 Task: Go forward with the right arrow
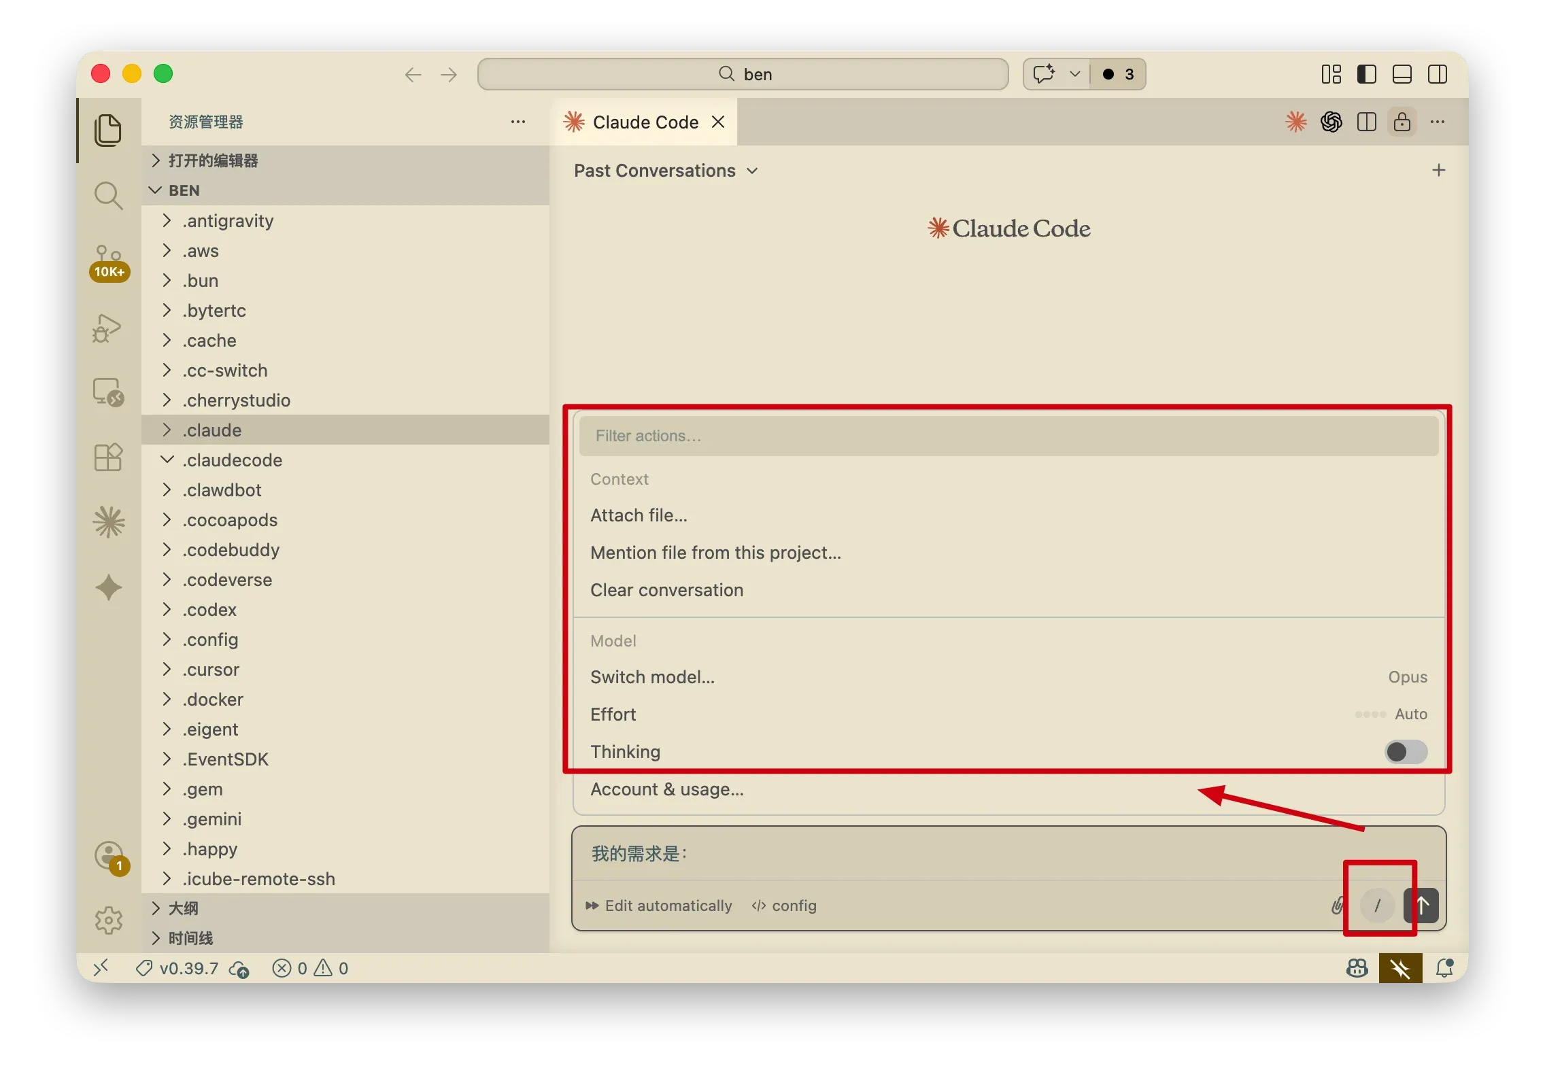pos(449,74)
